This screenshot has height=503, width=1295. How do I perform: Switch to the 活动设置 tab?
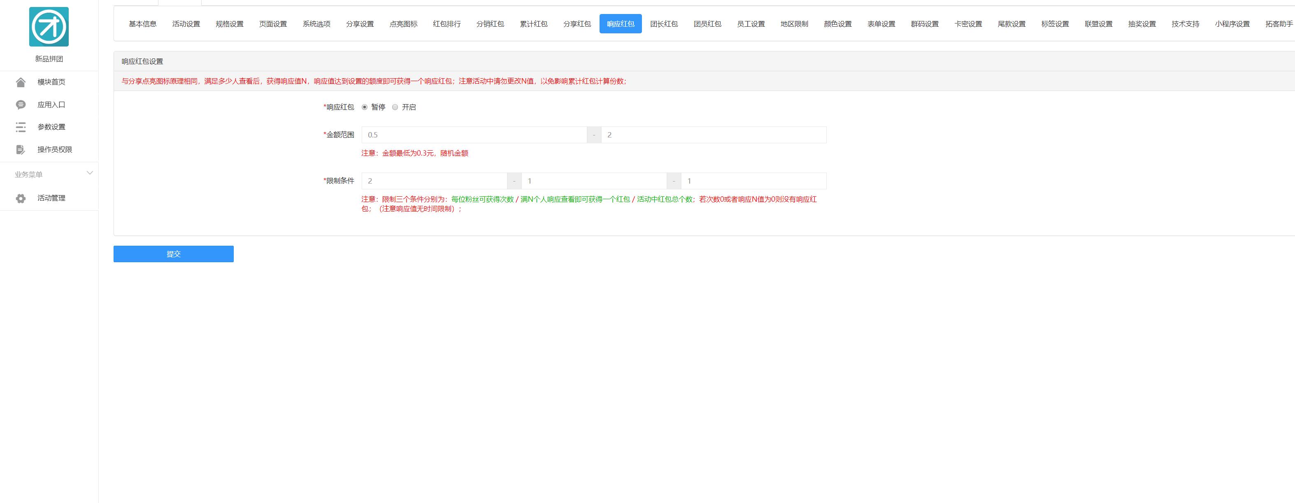click(x=186, y=23)
